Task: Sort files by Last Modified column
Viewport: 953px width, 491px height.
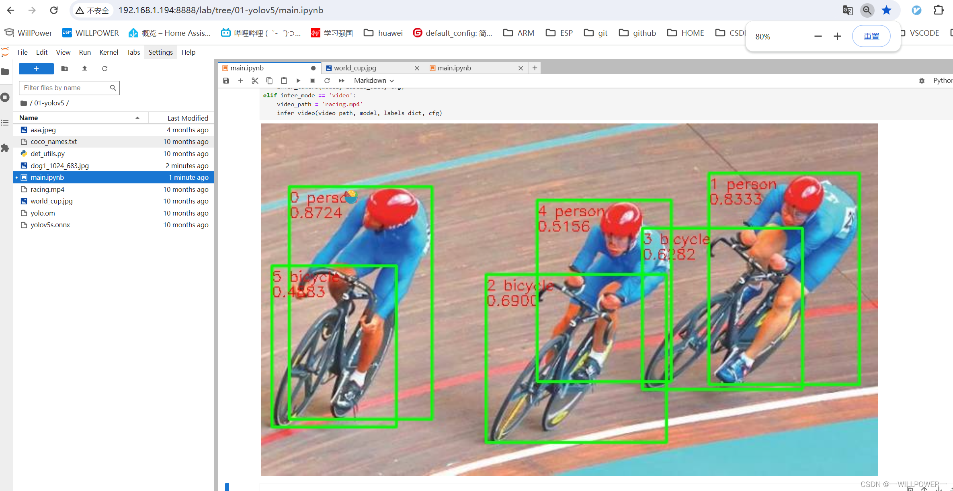Action: point(181,118)
